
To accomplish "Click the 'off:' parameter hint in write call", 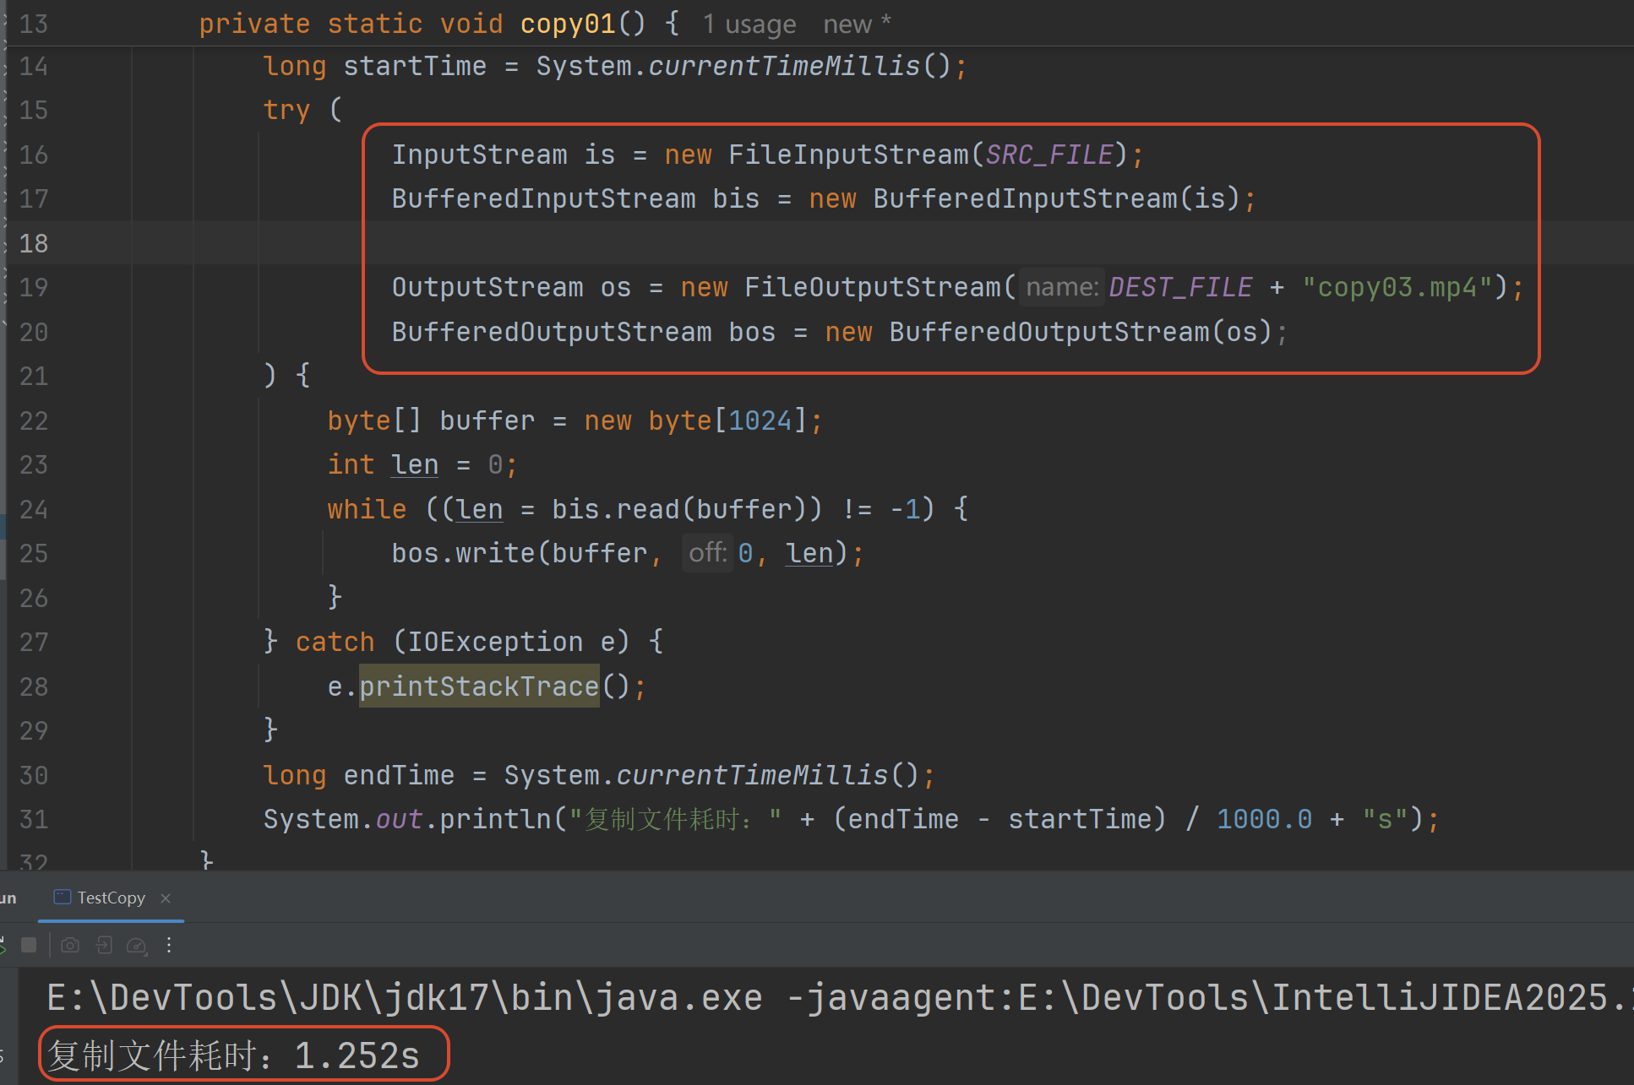I will (x=707, y=553).
